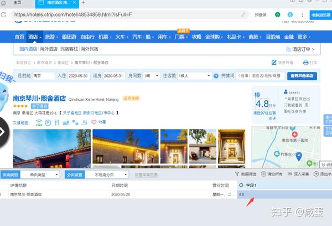
Task: Click the destination field containing 南京
Action: pyautogui.click(x=43, y=76)
